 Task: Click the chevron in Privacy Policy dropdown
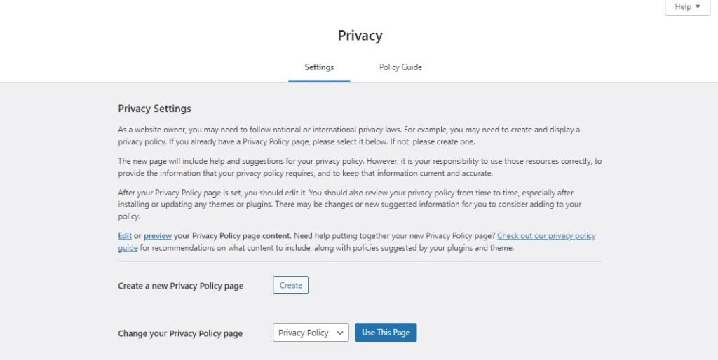[x=340, y=333]
